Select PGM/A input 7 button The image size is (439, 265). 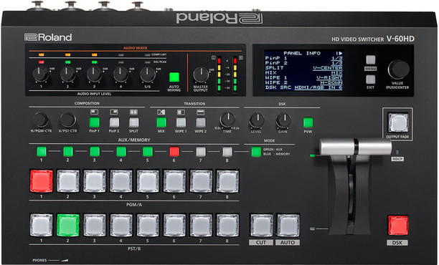coord(201,181)
